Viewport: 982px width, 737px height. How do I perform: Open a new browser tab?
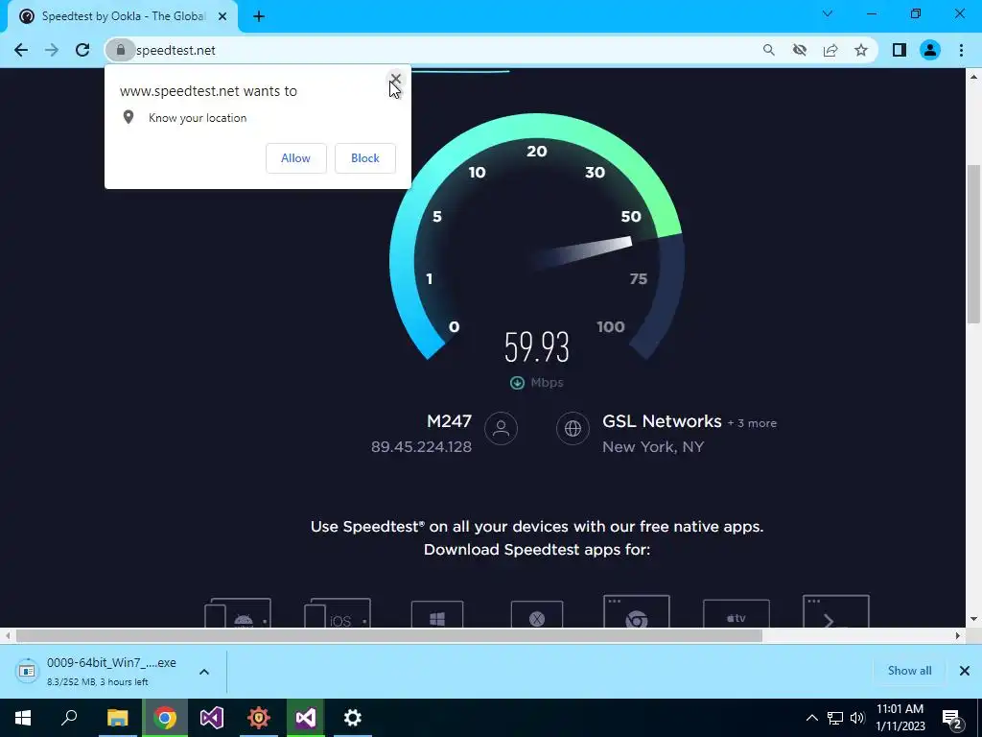click(259, 16)
